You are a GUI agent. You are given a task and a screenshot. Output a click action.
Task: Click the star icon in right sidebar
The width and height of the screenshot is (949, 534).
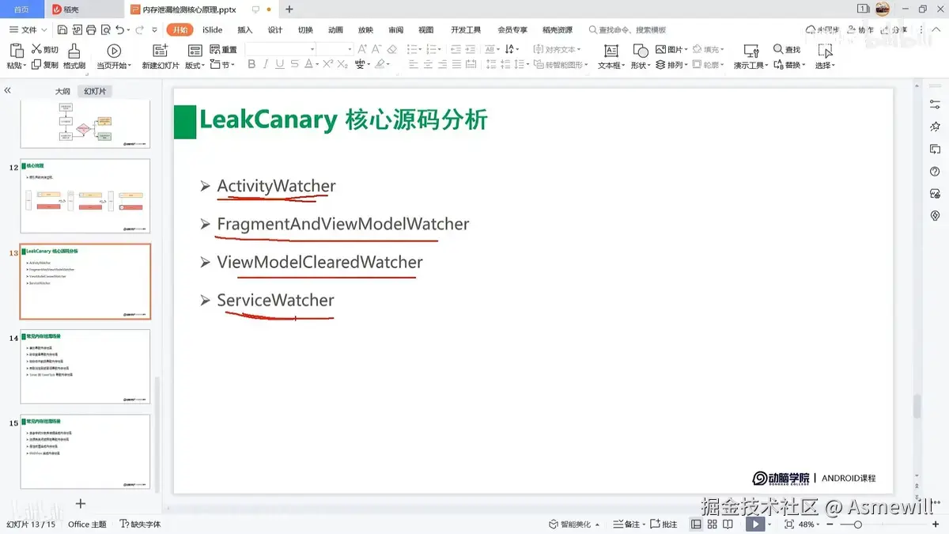[x=935, y=127]
